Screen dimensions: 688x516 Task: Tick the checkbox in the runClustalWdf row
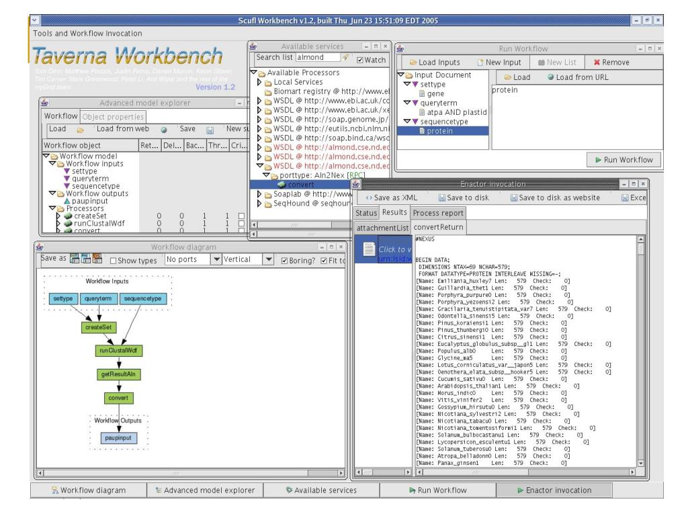(241, 223)
